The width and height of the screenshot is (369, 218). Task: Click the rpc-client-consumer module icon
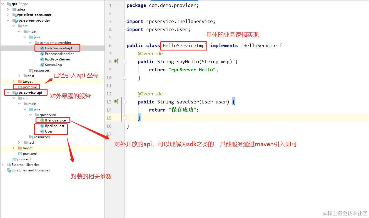tap(14, 15)
